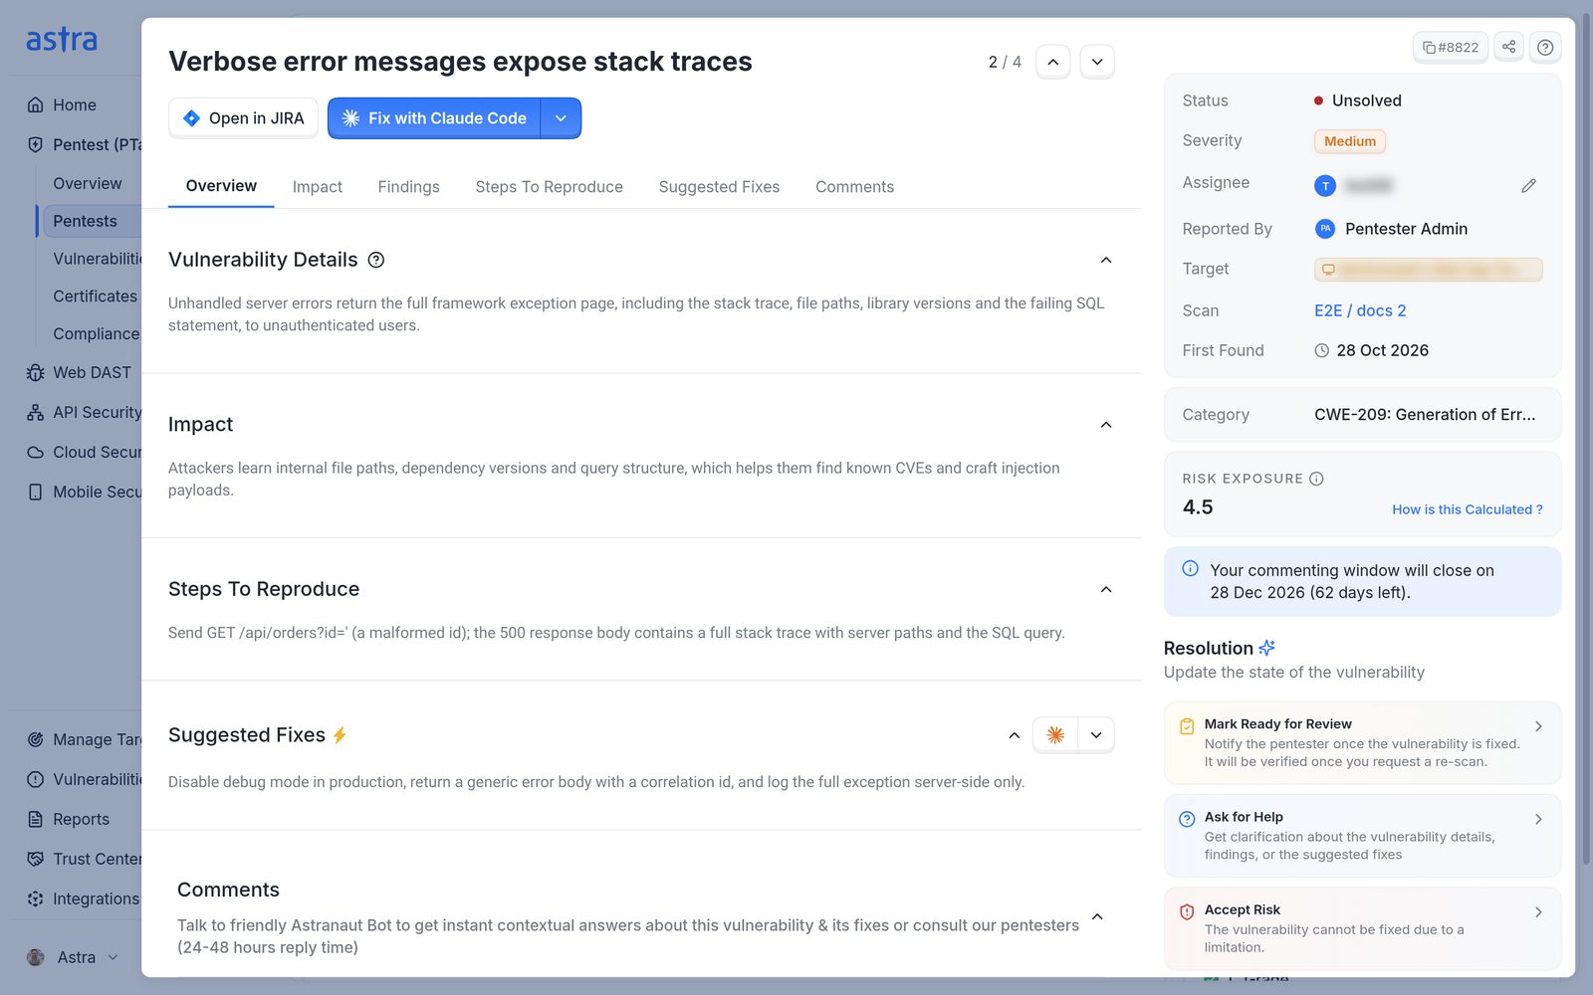Viewport: 1593px width, 995px height.
Task: Click Home icon in sidebar
Action: pos(36,104)
